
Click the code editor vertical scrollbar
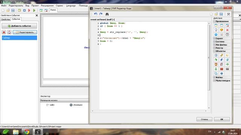[209, 57]
